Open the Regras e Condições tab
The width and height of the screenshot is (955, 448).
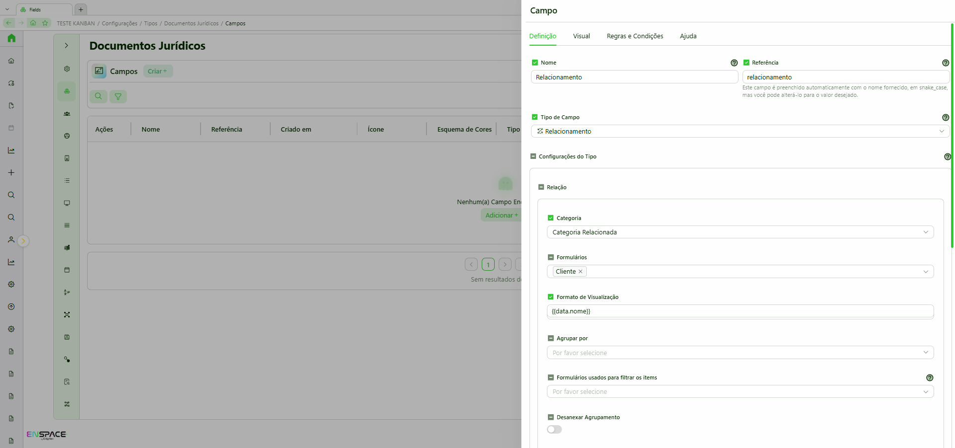635,36
